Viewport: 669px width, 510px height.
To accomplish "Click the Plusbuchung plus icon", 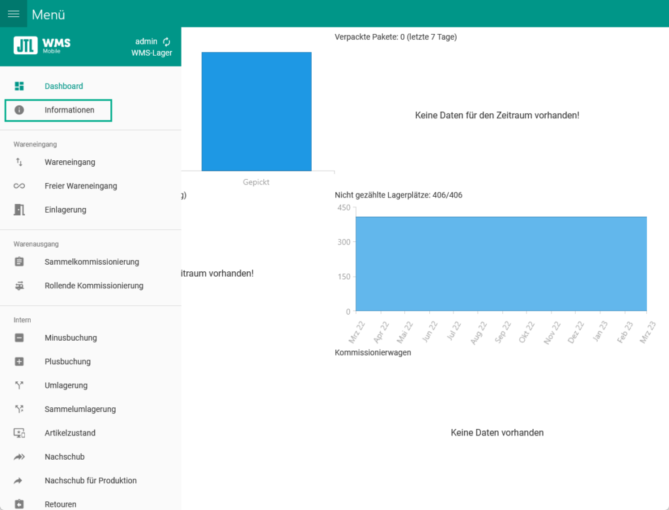I will click(x=19, y=362).
